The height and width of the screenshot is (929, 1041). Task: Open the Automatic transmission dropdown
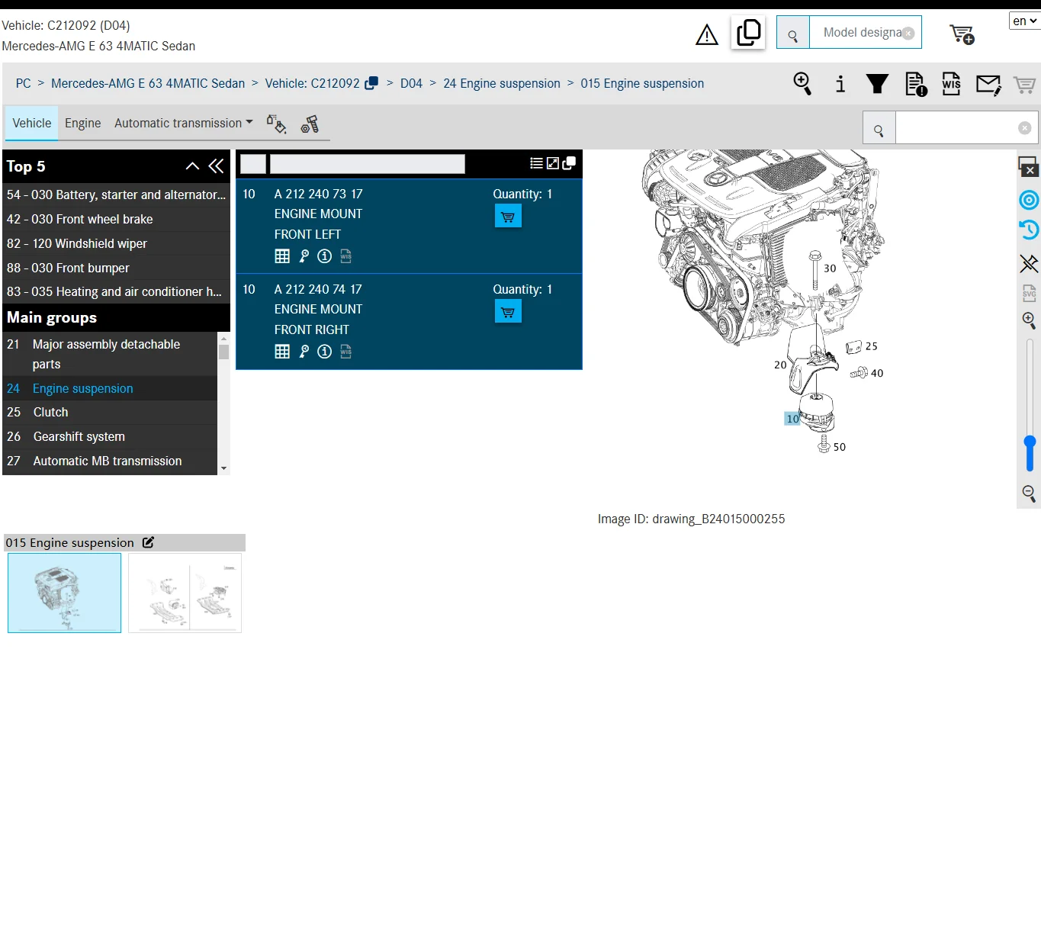coord(184,124)
